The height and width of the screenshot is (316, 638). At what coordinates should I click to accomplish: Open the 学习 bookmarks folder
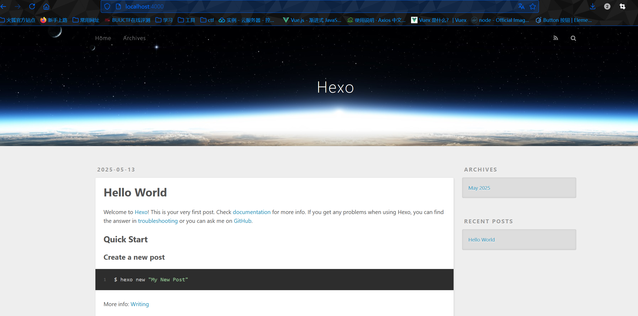click(164, 20)
